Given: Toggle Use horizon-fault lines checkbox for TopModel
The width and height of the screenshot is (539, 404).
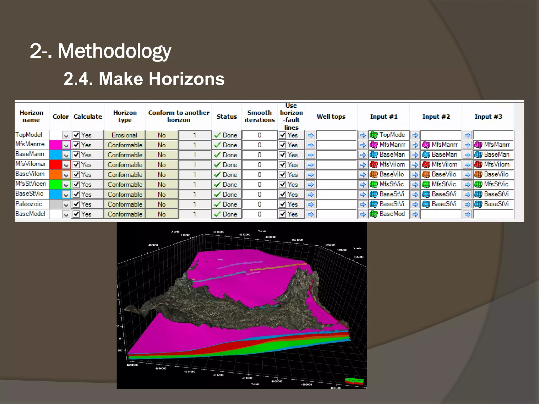Looking at the screenshot, I should coord(282,135).
